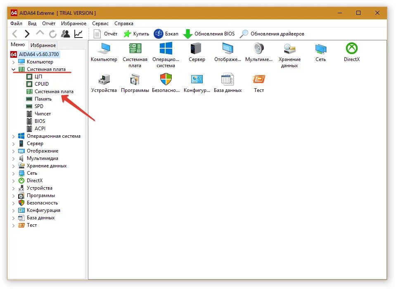Expand the Тест tree node
396x289 pixels.
(13, 225)
